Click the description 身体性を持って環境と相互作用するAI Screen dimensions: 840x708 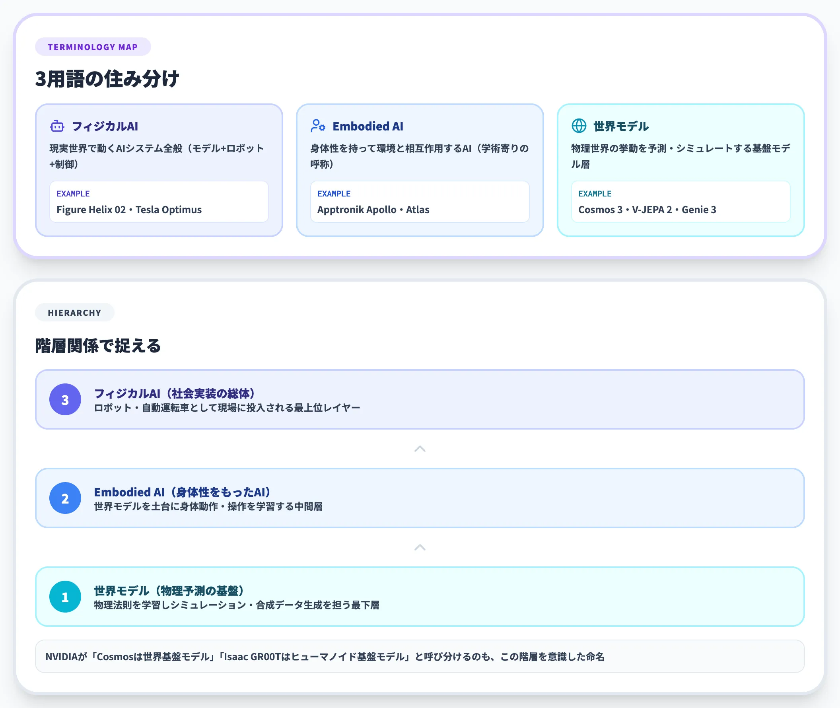tap(419, 156)
